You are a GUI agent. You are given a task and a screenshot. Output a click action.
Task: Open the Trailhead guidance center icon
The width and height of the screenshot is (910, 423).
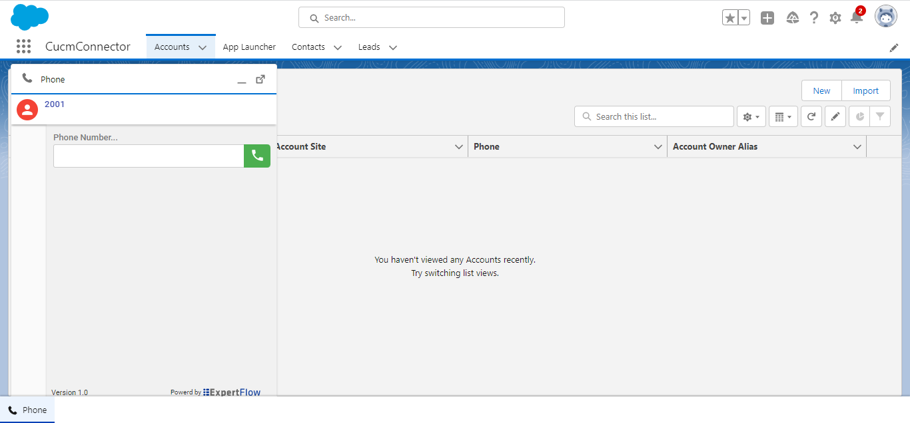793,17
